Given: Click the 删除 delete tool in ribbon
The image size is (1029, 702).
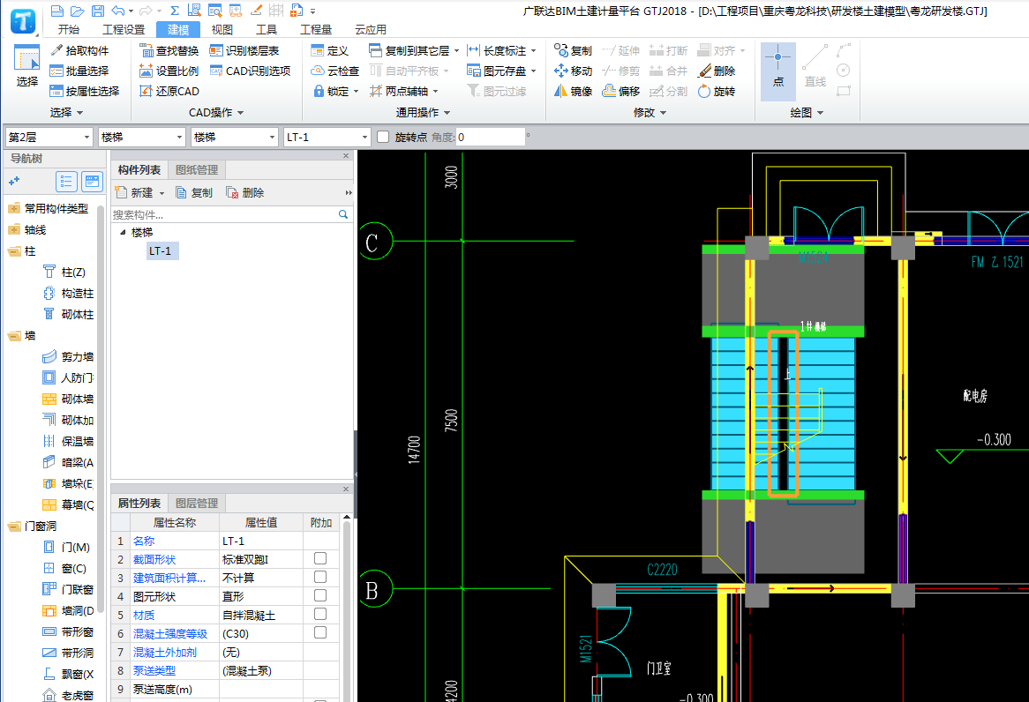Looking at the screenshot, I should pyautogui.click(x=717, y=71).
